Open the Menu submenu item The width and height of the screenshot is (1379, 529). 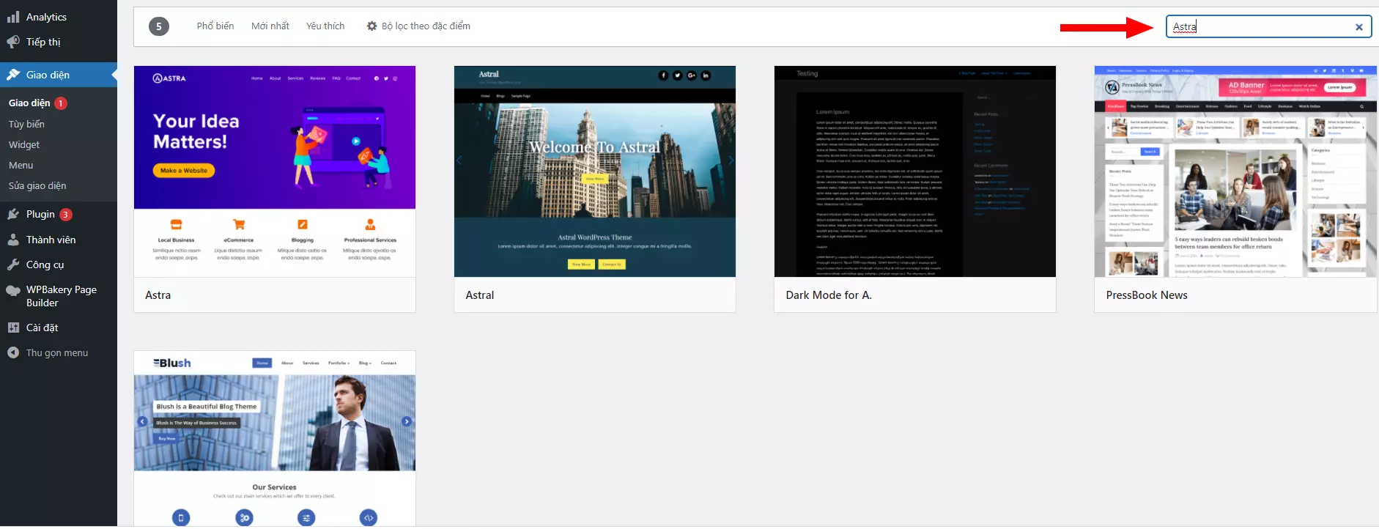(21, 165)
